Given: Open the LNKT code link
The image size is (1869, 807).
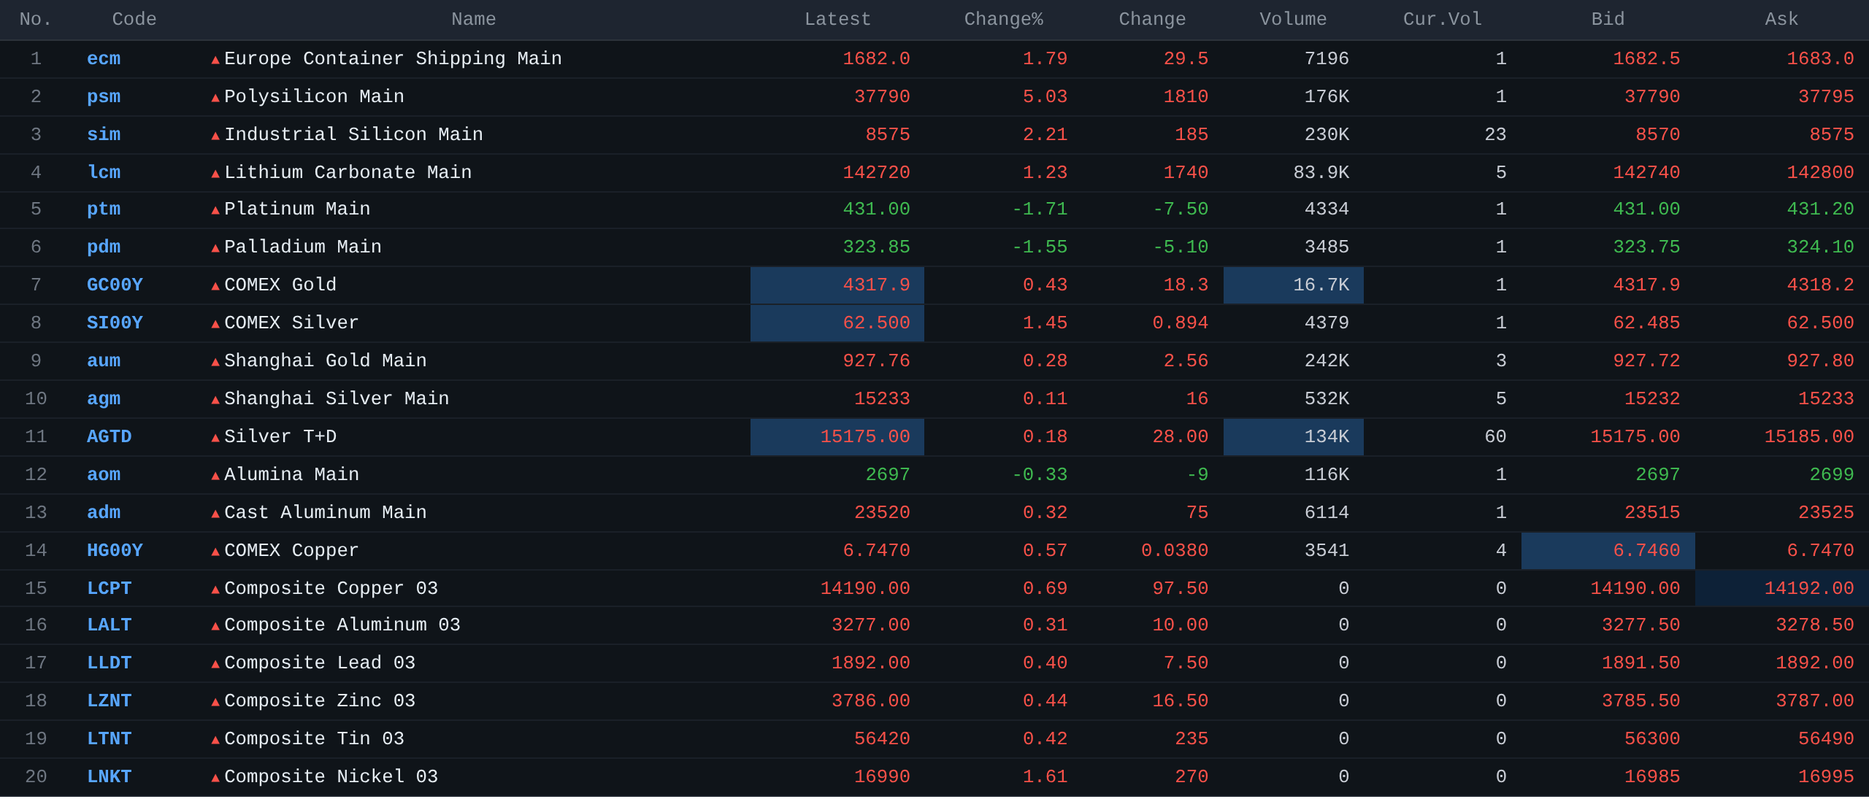Looking at the screenshot, I should 110,777.
